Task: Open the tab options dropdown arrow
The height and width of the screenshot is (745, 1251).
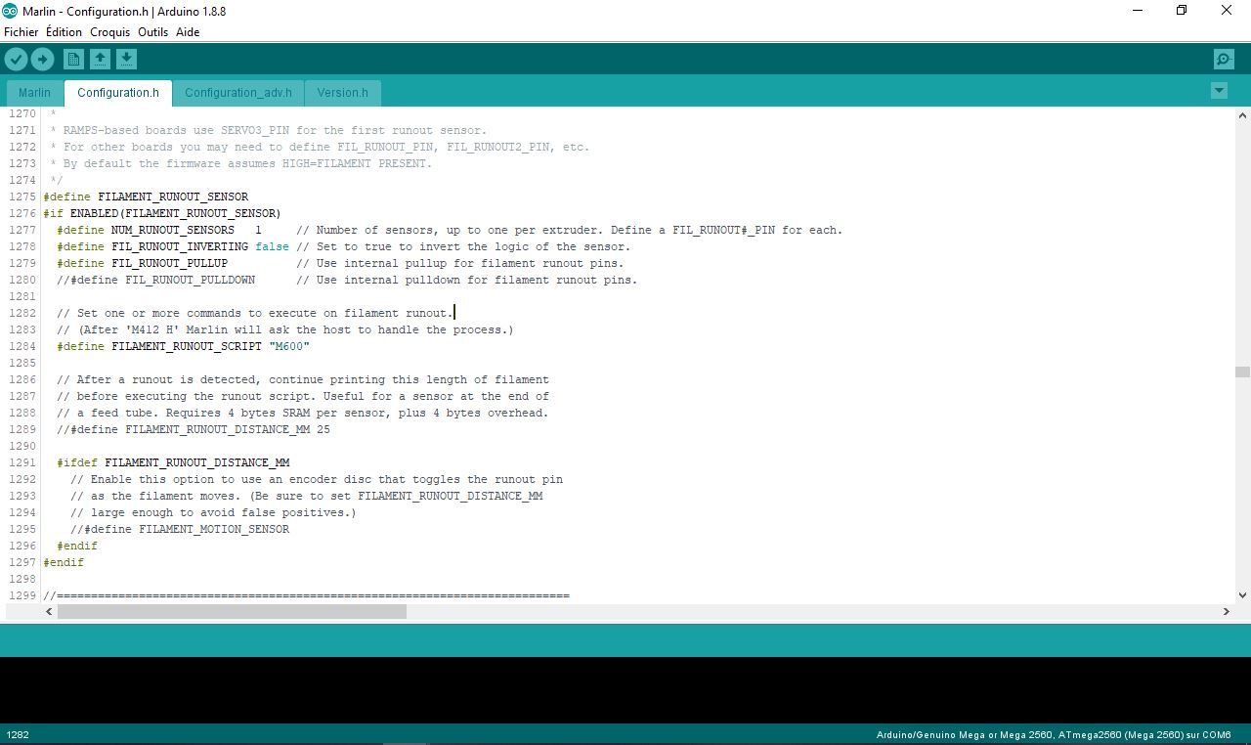Action: point(1219,91)
